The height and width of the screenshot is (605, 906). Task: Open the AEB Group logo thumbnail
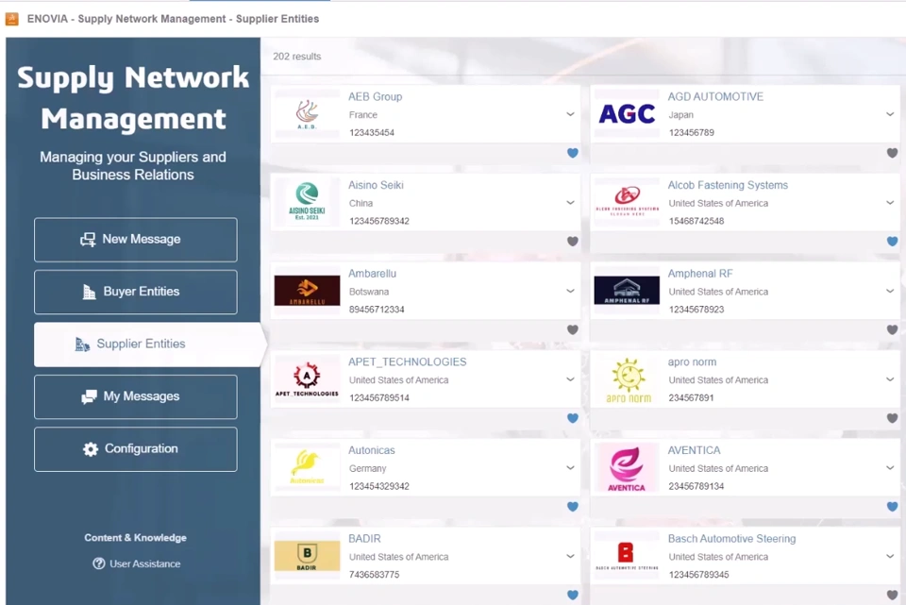coord(307,114)
